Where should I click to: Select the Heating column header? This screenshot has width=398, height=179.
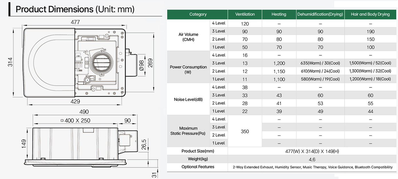[x=279, y=14]
